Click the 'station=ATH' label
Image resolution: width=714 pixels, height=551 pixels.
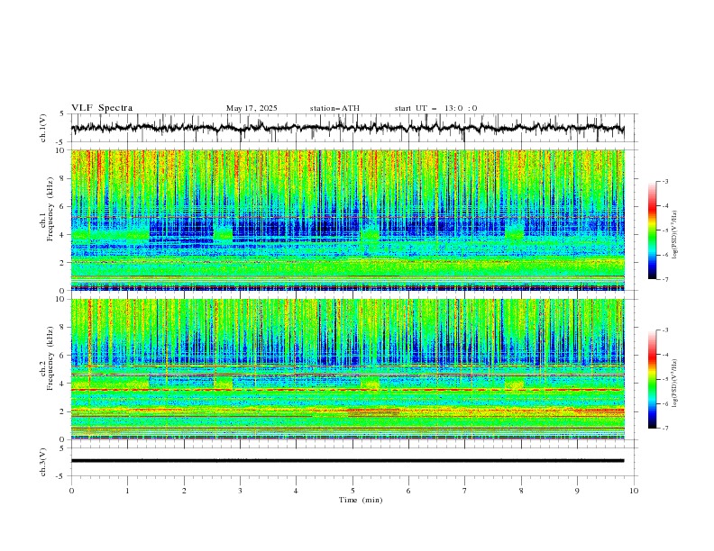[x=334, y=108]
